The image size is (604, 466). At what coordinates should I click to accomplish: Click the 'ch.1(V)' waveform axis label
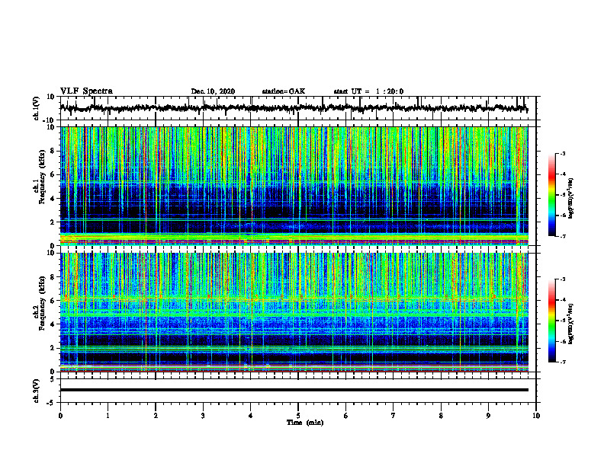[x=37, y=108]
